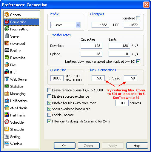The height and width of the screenshot is (152, 151).
Task: Toggle the Clientport disabled checkbox
Action: [138, 18]
